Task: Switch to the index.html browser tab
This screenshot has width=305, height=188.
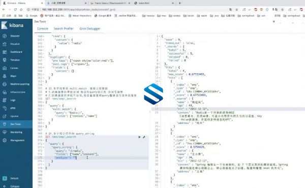Action: pyautogui.click(x=154, y=3)
